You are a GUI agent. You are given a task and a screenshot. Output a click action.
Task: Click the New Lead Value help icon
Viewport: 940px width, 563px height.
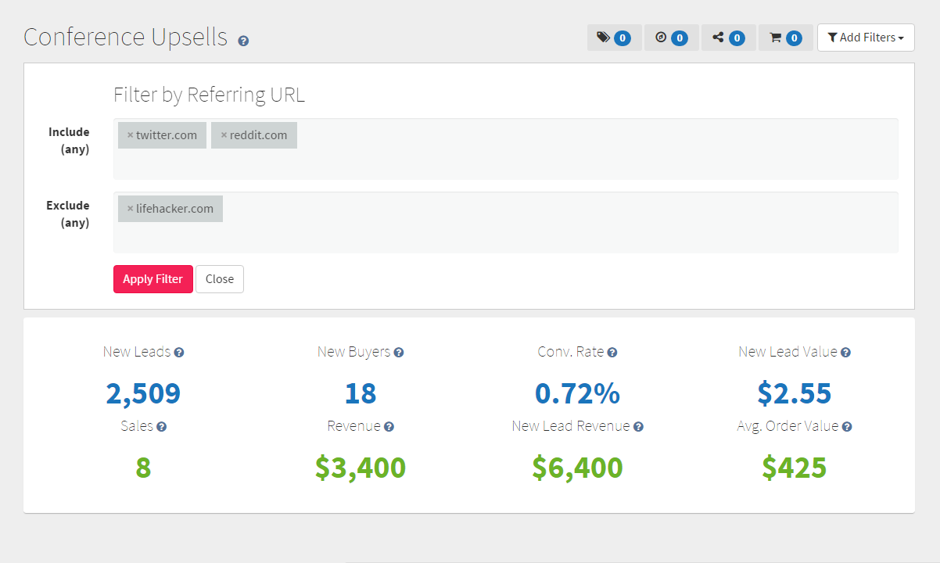tap(845, 353)
